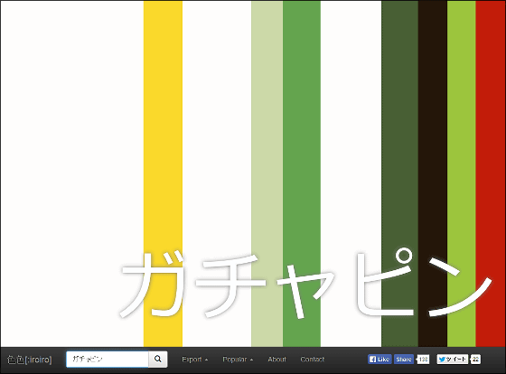Open the Popular dropdown menu
The height and width of the screenshot is (374, 506).
coord(238,360)
